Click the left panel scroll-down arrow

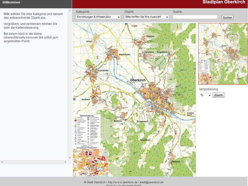click(70, 158)
